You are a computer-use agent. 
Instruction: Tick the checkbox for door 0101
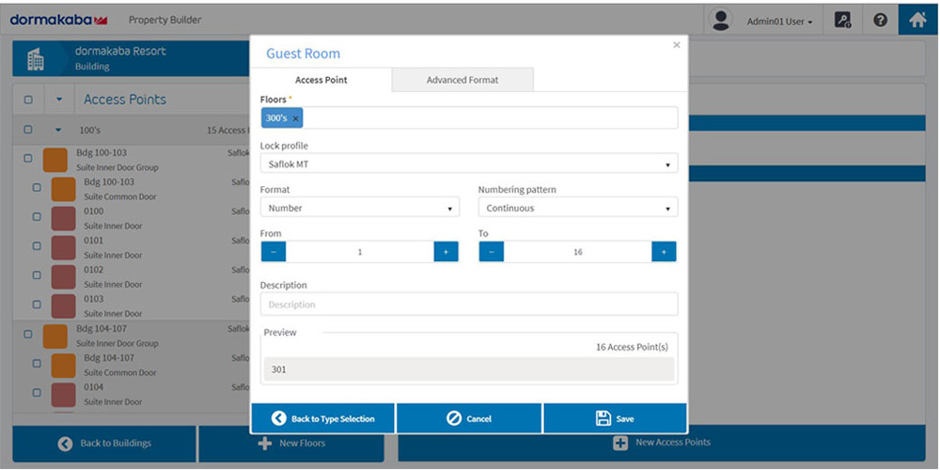point(37,246)
